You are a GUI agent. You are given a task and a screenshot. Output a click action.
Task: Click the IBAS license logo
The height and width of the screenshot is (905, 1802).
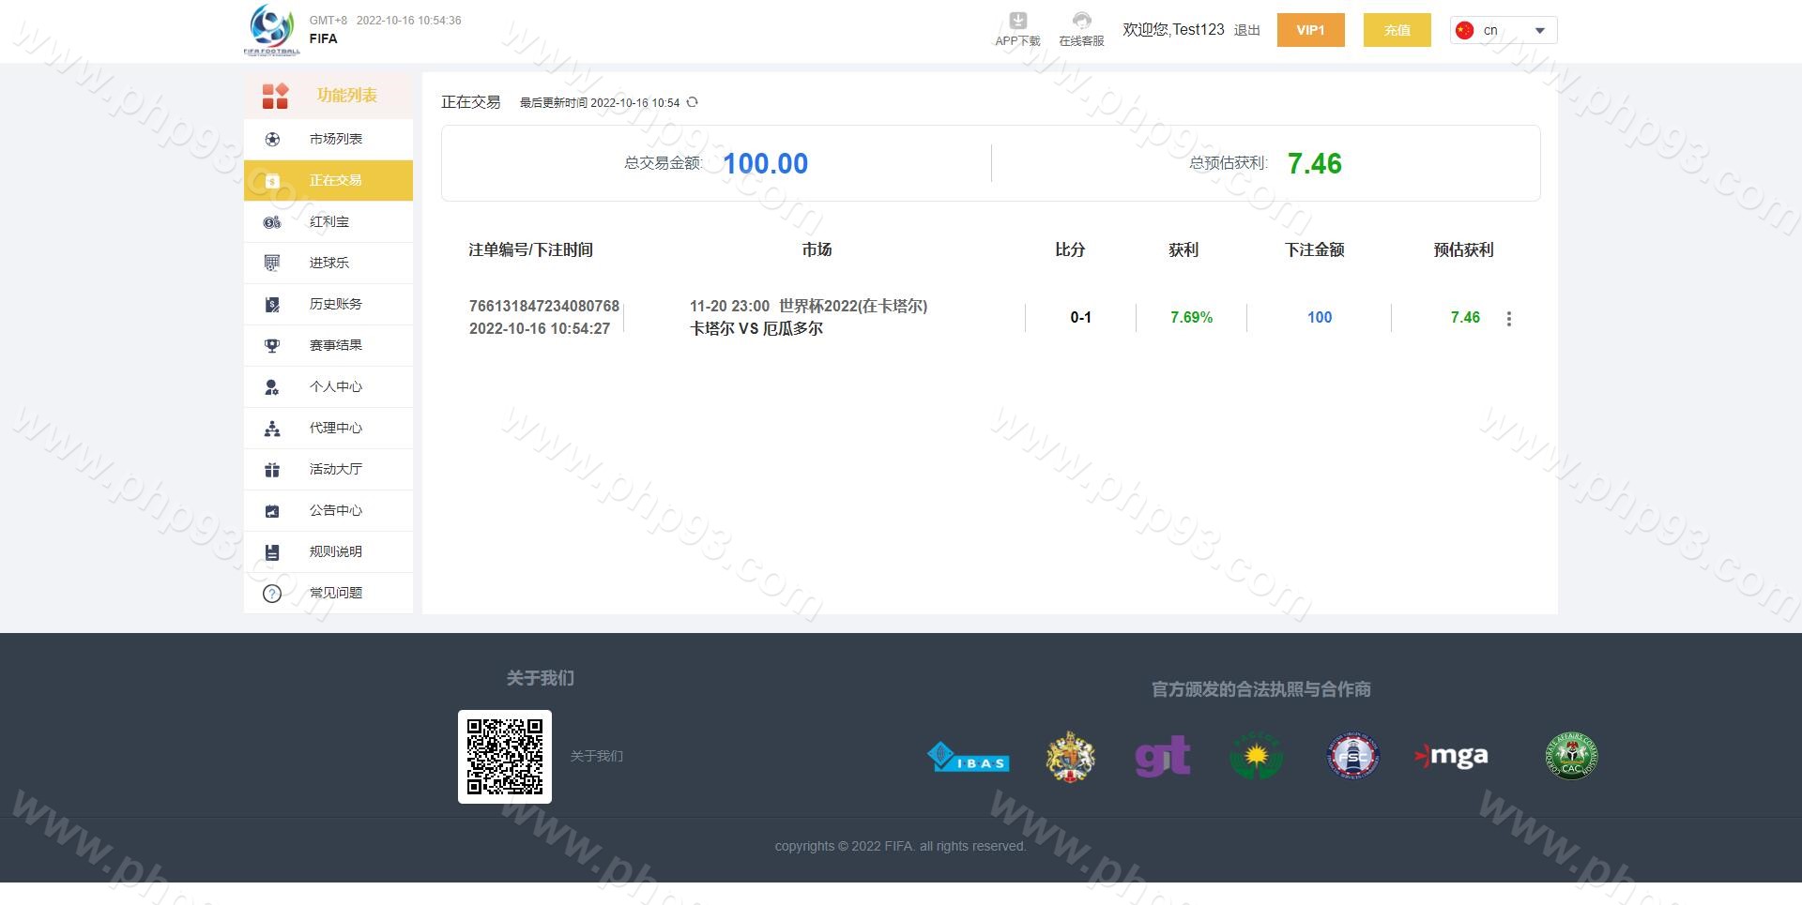[x=968, y=757]
